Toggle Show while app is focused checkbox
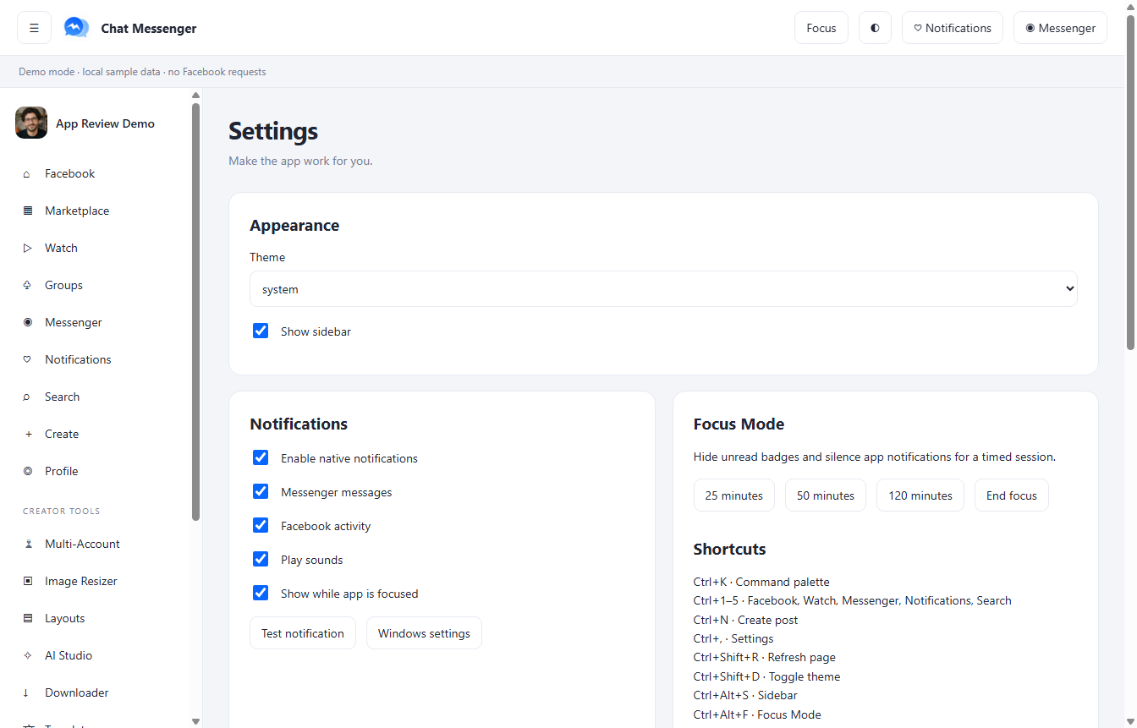This screenshot has width=1137, height=728. click(x=261, y=593)
